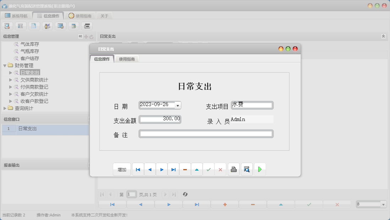Click the red delete record icon
Viewport: 390px width, 220px height.
[x=185, y=169]
